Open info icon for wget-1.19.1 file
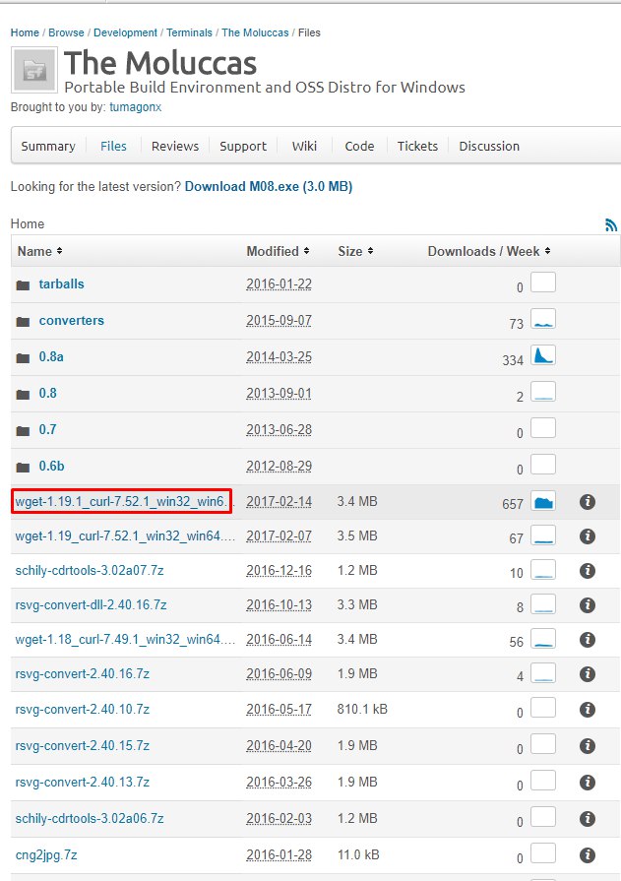The height and width of the screenshot is (881, 621). coord(588,502)
